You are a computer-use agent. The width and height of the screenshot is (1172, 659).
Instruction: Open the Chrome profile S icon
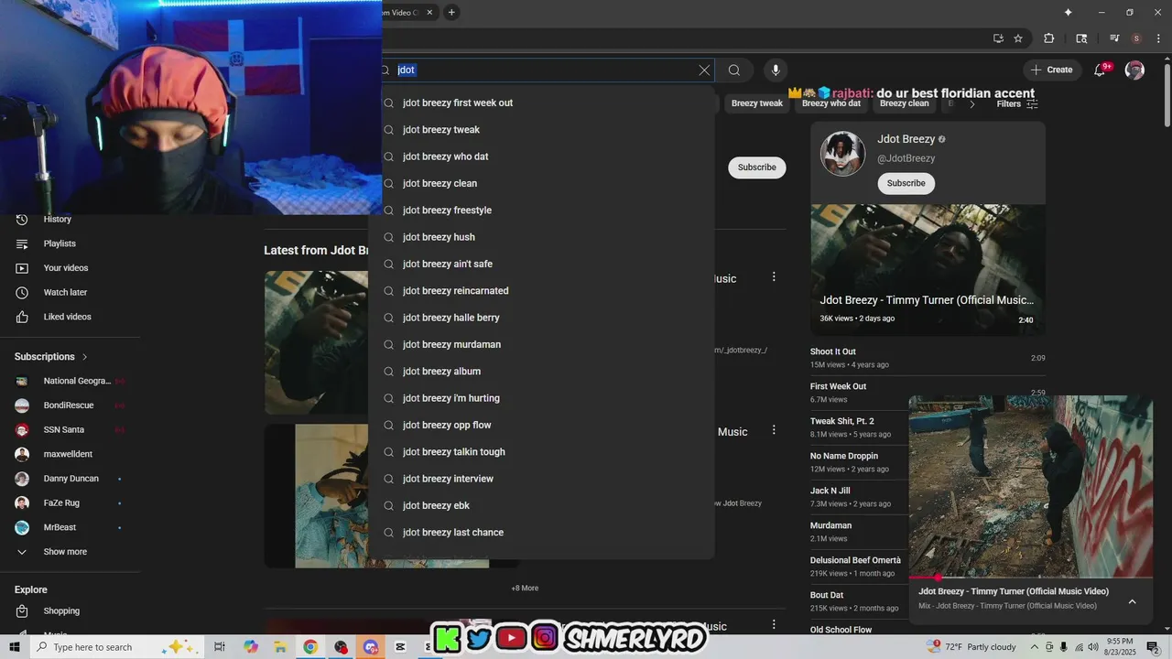[1136, 38]
